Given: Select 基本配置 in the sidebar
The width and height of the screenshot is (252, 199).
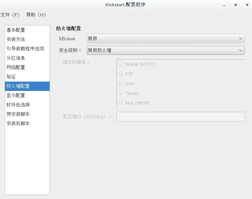Looking at the screenshot, I should tap(16, 30).
